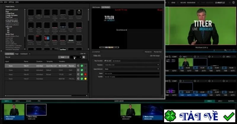Open the View menu
The height and width of the screenshot is (124, 237).
[x=6, y=2]
